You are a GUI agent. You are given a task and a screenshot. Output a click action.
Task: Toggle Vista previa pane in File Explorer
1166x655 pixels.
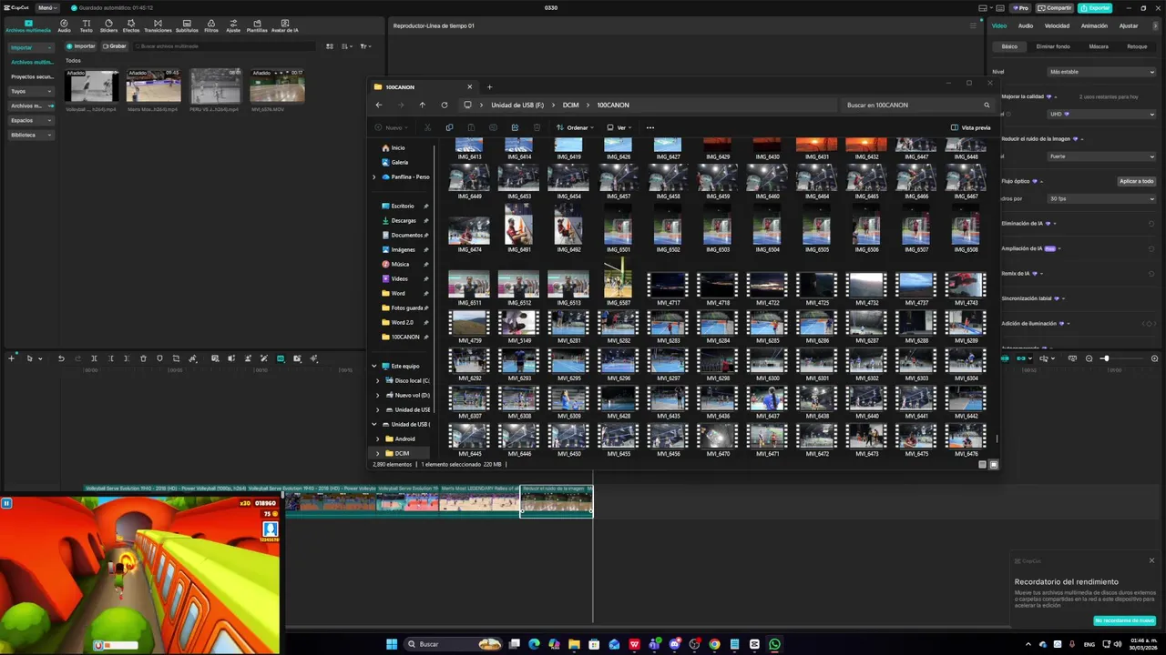(x=970, y=127)
